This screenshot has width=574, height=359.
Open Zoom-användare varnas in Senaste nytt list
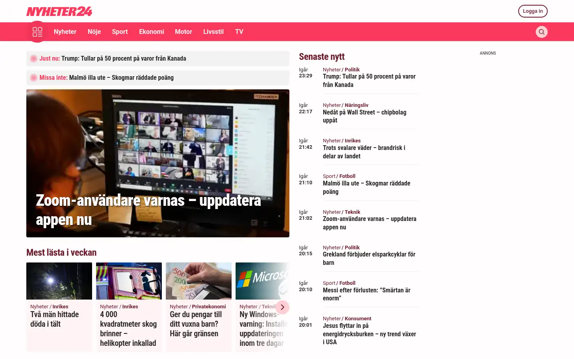370,223
